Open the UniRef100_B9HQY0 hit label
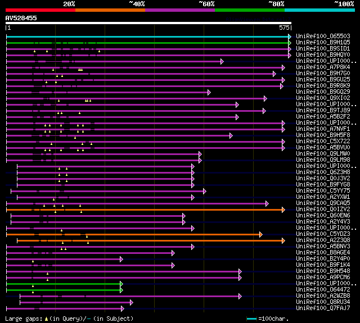 tap(323, 55)
